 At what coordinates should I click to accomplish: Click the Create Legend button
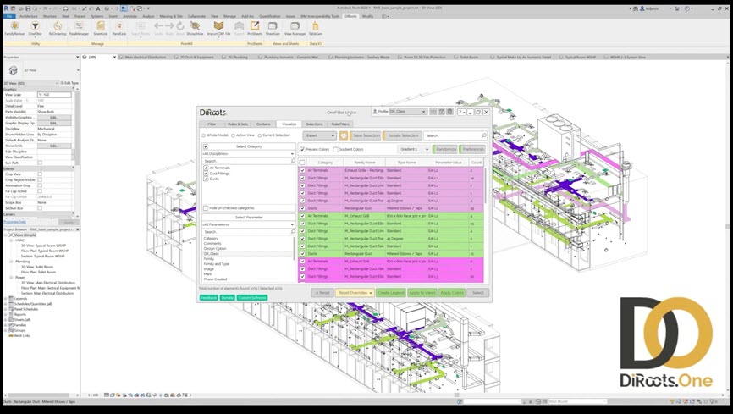coord(391,293)
